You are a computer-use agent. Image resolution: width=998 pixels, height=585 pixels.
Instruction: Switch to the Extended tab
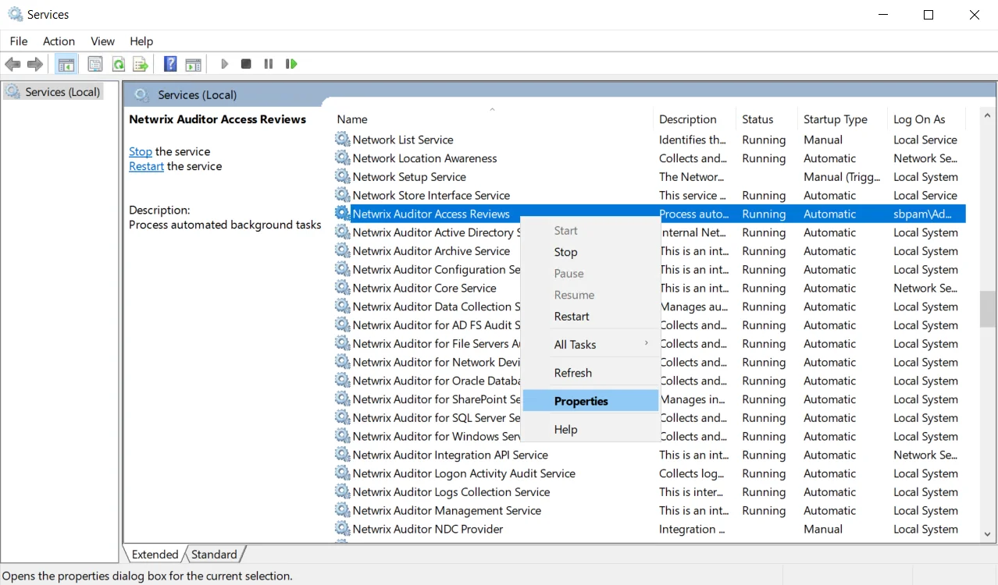pyautogui.click(x=155, y=554)
